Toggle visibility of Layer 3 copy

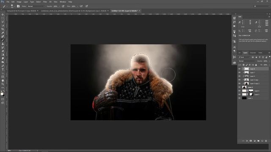[240, 80]
